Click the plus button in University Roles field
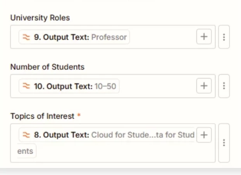241x175 pixels. point(204,37)
